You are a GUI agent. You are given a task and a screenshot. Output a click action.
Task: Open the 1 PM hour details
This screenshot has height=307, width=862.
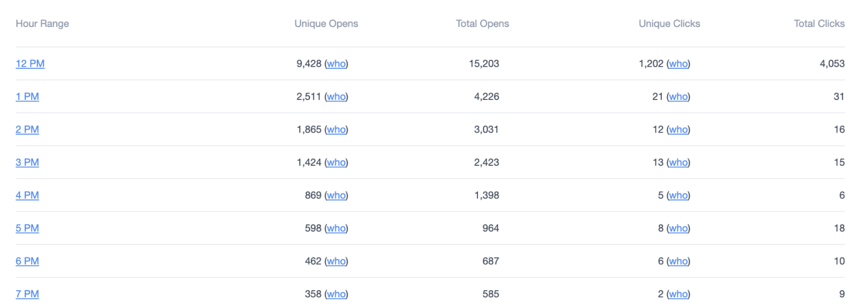tap(28, 97)
